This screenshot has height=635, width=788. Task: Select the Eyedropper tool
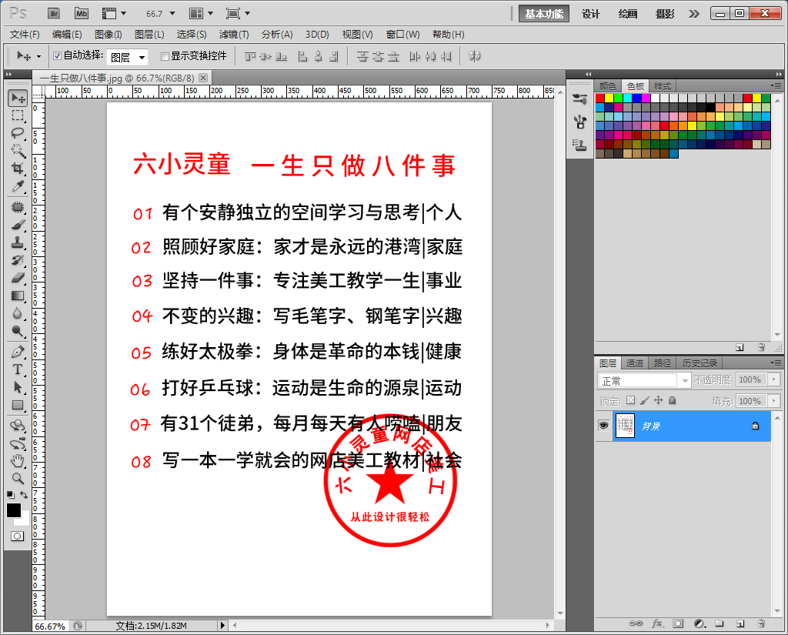pyautogui.click(x=18, y=186)
